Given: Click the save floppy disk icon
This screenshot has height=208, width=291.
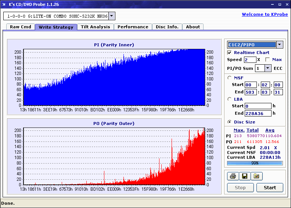Looking at the screenshot, I should coord(245,176).
